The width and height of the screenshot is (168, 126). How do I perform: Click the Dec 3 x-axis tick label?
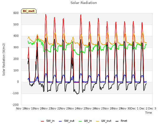click(x=152, y=108)
